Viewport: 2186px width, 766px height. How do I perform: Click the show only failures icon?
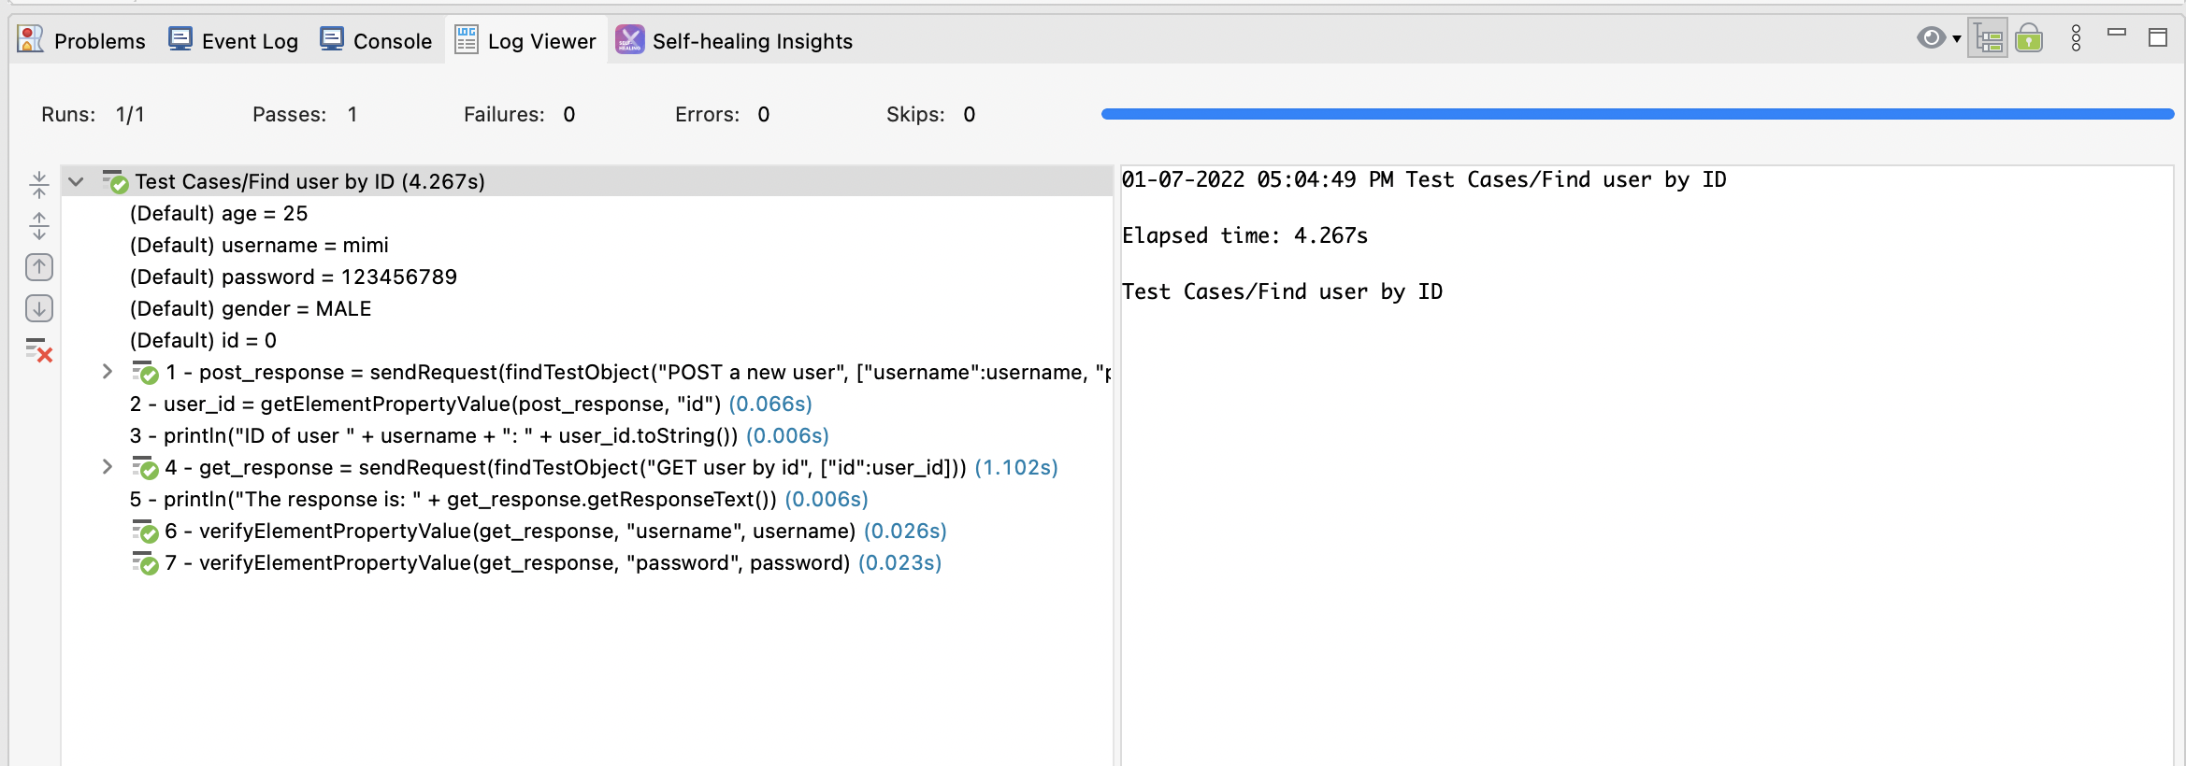point(39,350)
